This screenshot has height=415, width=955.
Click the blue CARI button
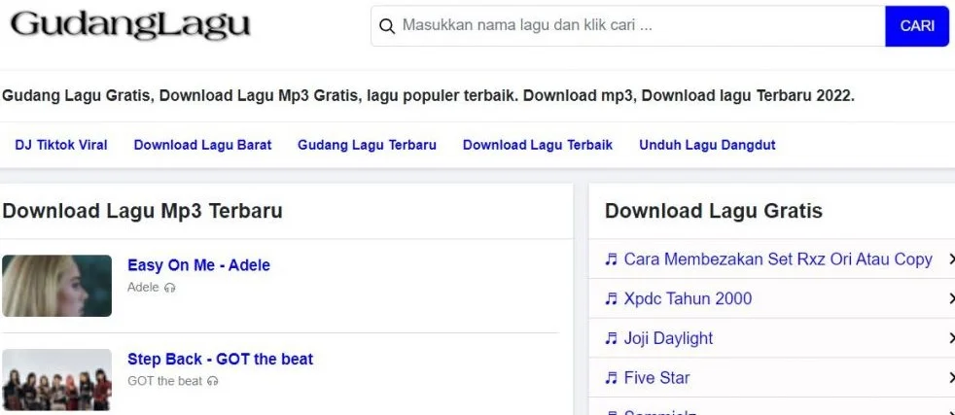pos(917,25)
